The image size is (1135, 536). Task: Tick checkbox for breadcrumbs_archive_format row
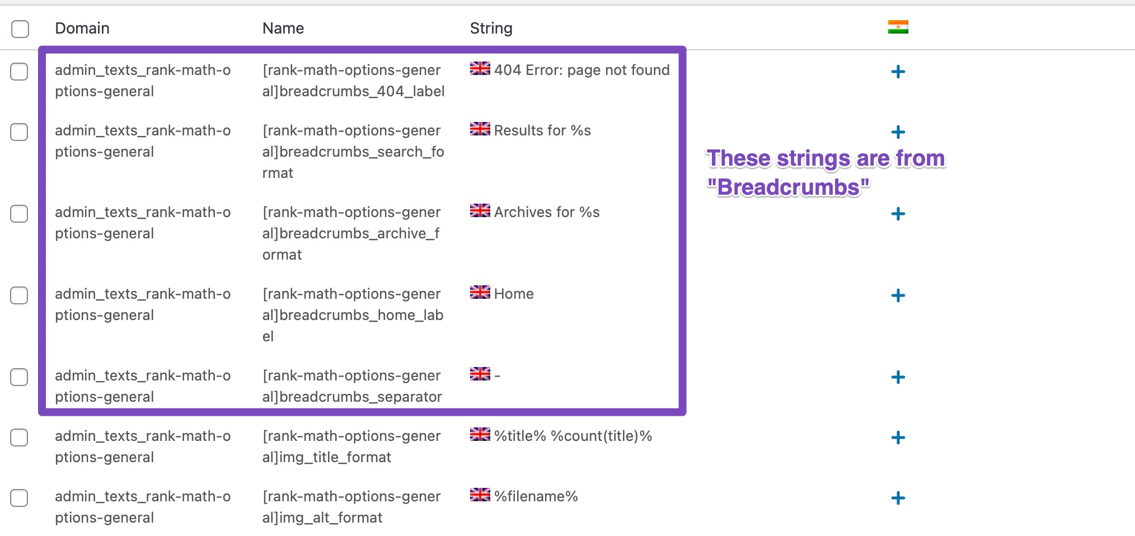coord(19,214)
